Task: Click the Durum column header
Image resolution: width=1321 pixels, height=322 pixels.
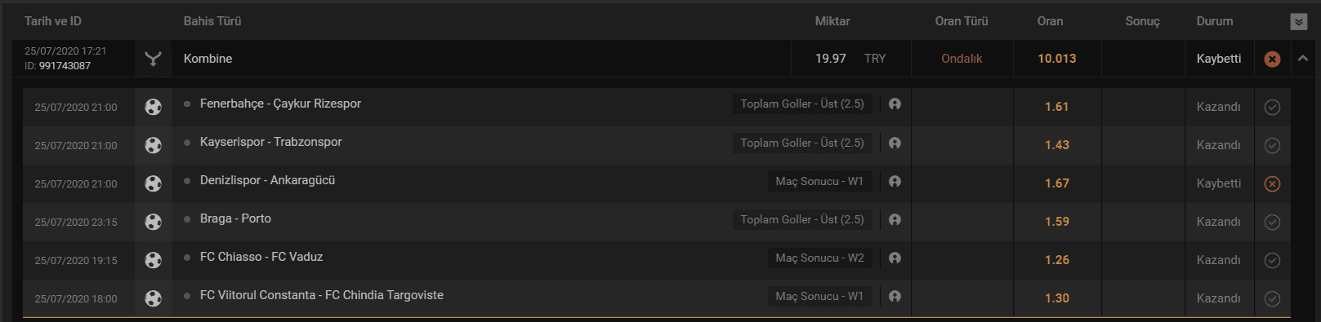Action: click(1215, 21)
